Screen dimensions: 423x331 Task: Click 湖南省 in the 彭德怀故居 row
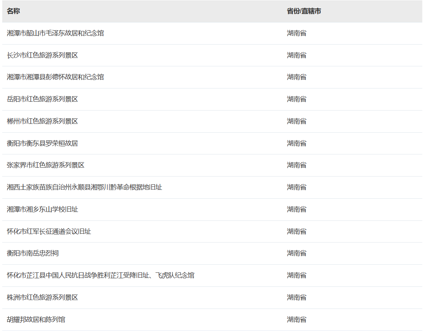click(x=296, y=77)
